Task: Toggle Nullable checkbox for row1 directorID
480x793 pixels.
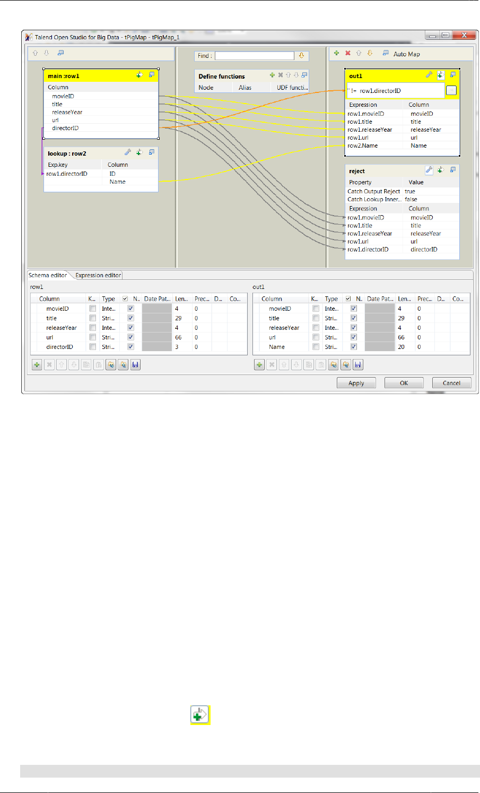Action: tap(131, 347)
